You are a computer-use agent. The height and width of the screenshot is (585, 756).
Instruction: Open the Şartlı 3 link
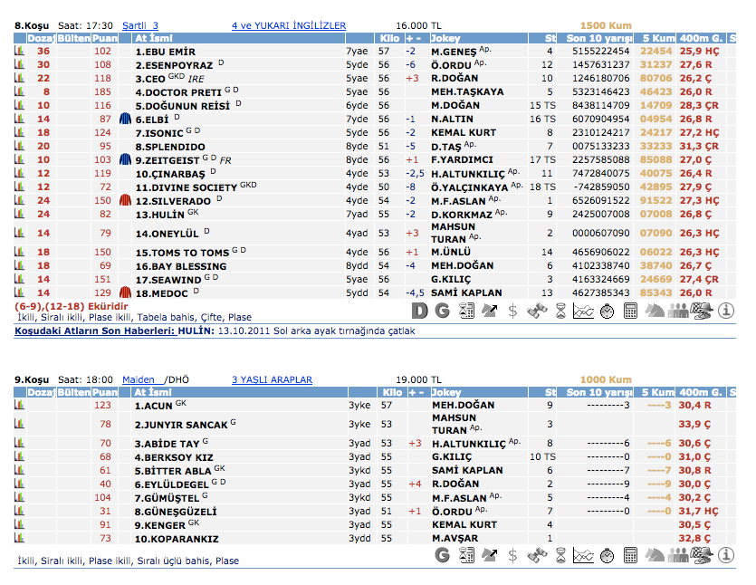(x=140, y=25)
